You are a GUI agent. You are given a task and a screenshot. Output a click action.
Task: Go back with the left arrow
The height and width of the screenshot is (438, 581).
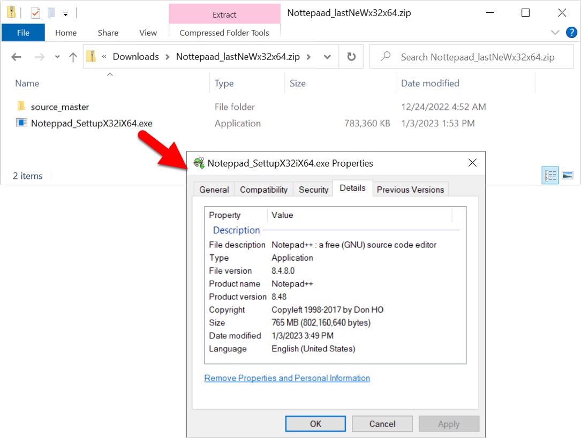coord(16,57)
